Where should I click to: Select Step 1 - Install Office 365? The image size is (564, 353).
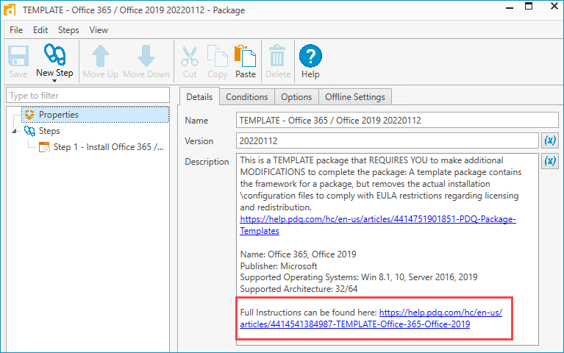109,147
